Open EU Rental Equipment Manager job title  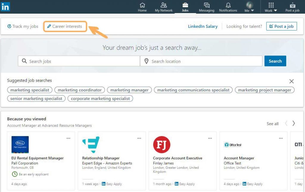tap(38, 158)
